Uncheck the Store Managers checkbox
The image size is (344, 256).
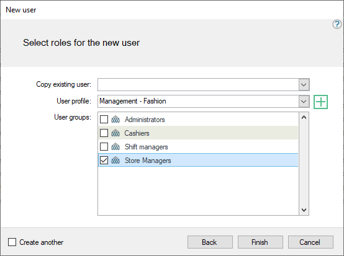[x=104, y=160]
